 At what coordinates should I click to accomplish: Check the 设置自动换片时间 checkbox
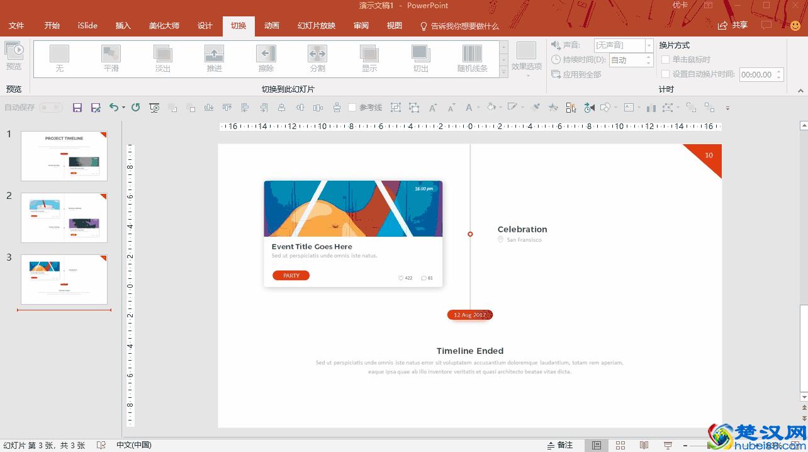point(666,74)
